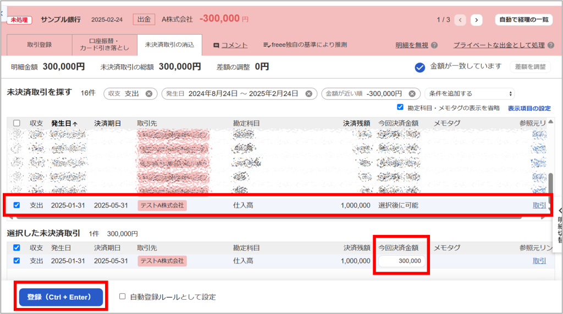Image resolution: width=563 pixels, height=314 pixels.
Task: Switch to the 取引登録 tab
Action: [40, 45]
